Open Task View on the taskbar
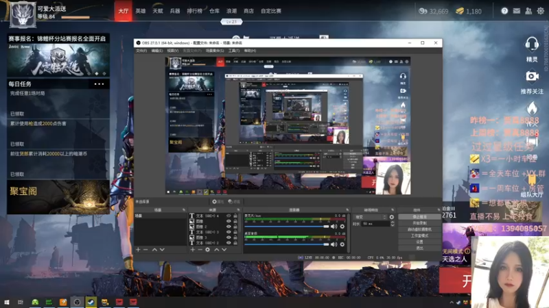This screenshot has width=549, height=308. point(21,302)
